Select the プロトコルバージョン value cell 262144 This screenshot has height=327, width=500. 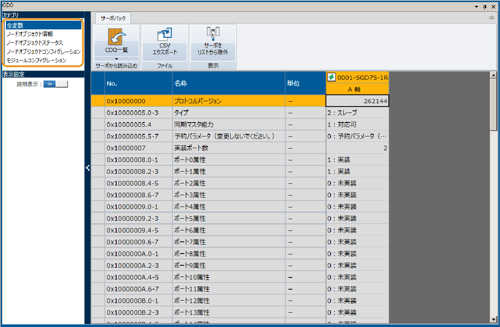(357, 101)
